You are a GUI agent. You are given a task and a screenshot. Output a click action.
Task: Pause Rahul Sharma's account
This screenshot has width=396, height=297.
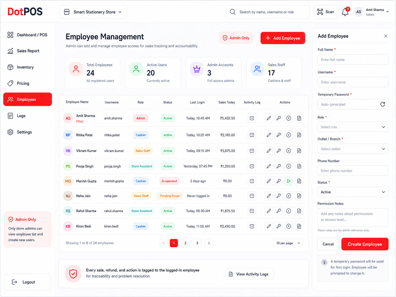click(x=289, y=211)
